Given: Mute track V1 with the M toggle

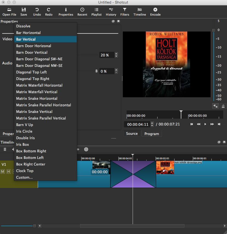Looking at the screenshot, I should pyautogui.click(x=3, y=172).
